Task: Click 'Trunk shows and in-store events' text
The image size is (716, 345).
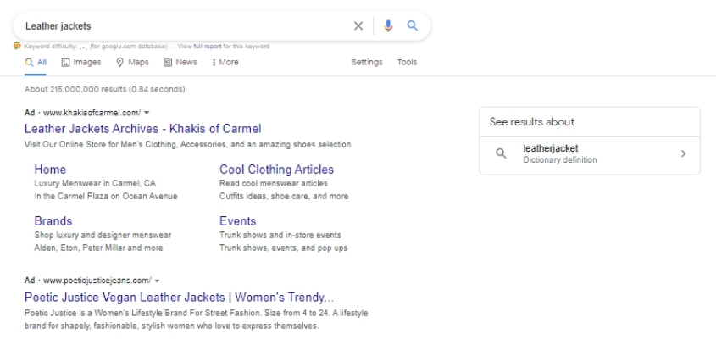Action: click(x=280, y=235)
